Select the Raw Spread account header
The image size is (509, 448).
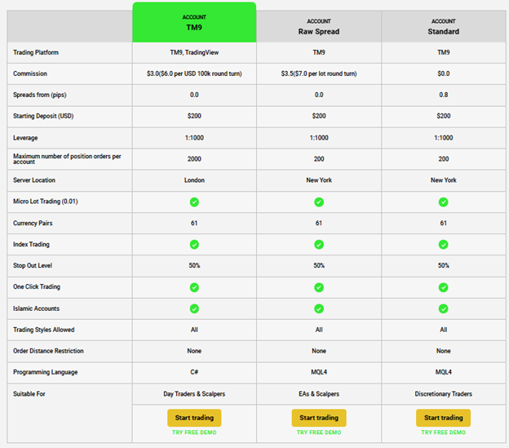(x=319, y=27)
